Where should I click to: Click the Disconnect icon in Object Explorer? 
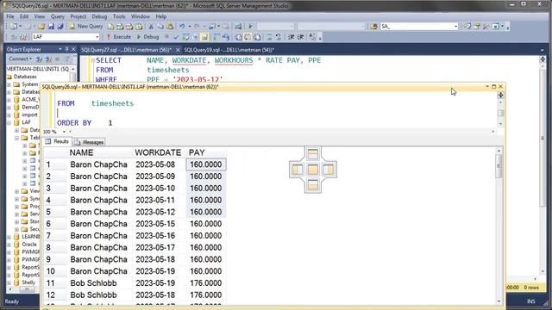[48, 59]
